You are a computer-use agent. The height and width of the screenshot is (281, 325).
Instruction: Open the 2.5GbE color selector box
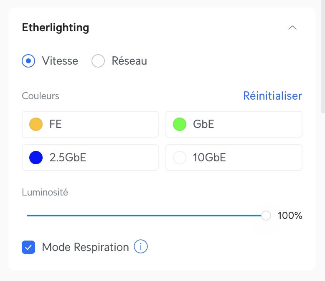point(90,158)
